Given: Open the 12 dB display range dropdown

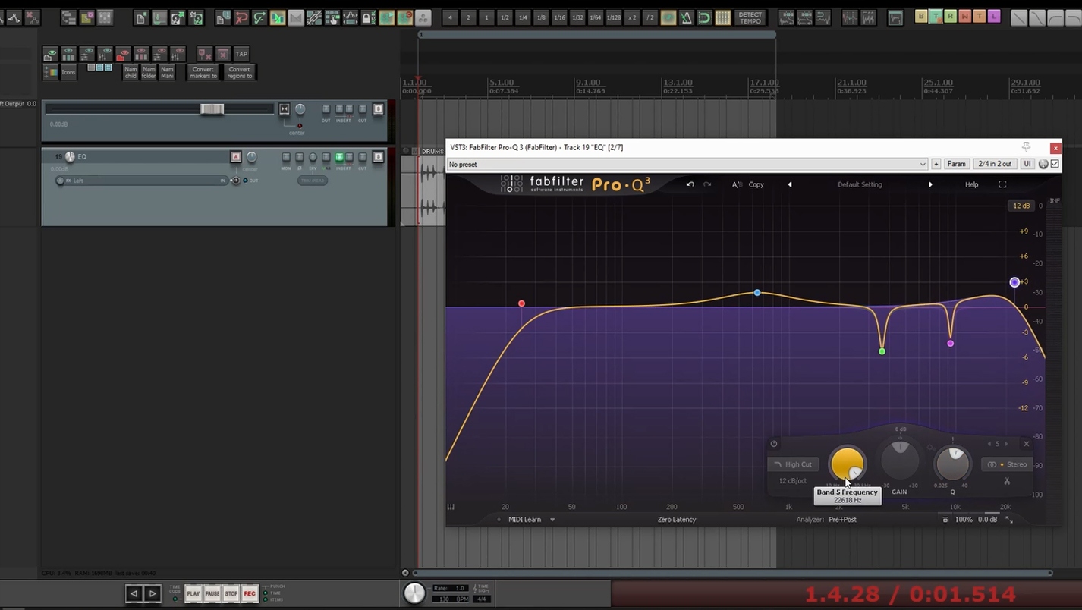Looking at the screenshot, I should [1021, 206].
